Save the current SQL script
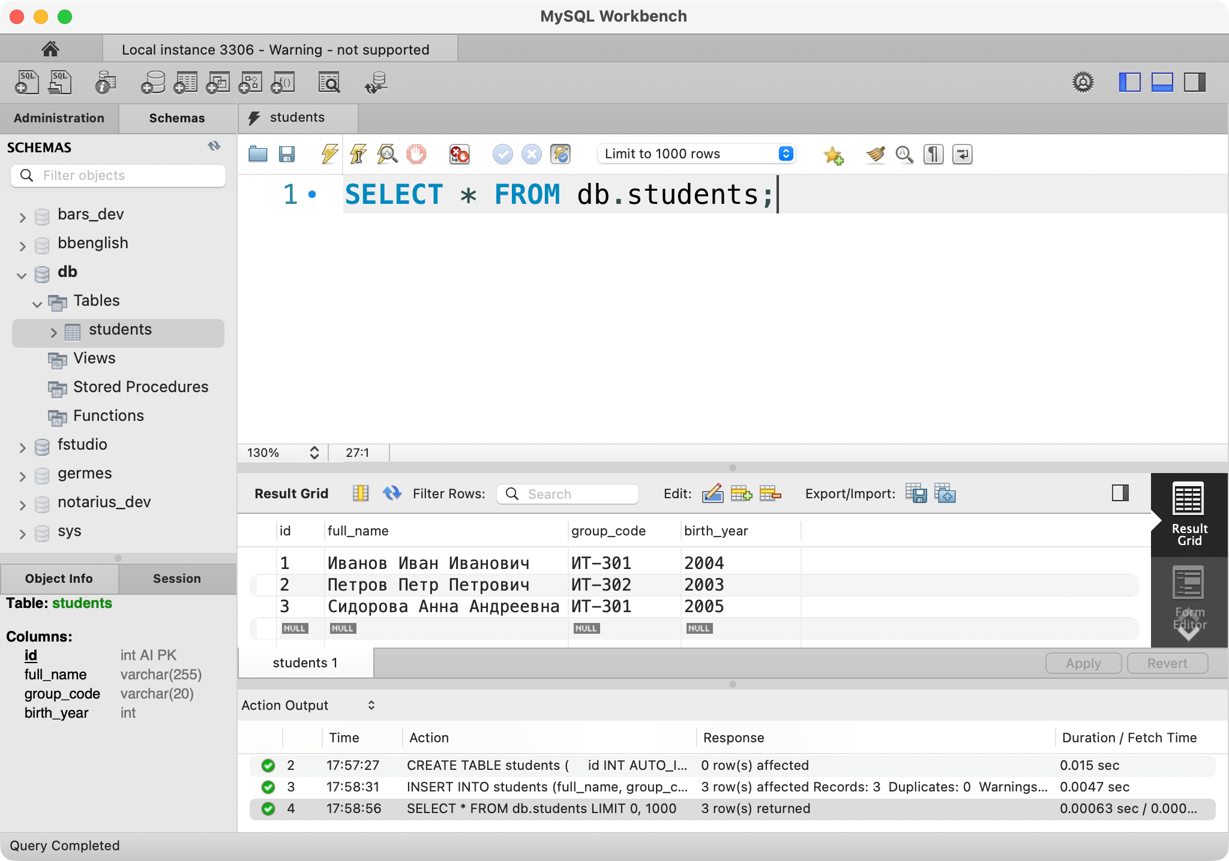The width and height of the screenshot is (1229, 861). [x=287, y=154]
